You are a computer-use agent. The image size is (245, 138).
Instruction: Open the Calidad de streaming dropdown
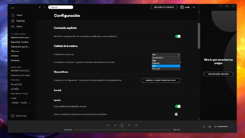click(x=166, y=54)
